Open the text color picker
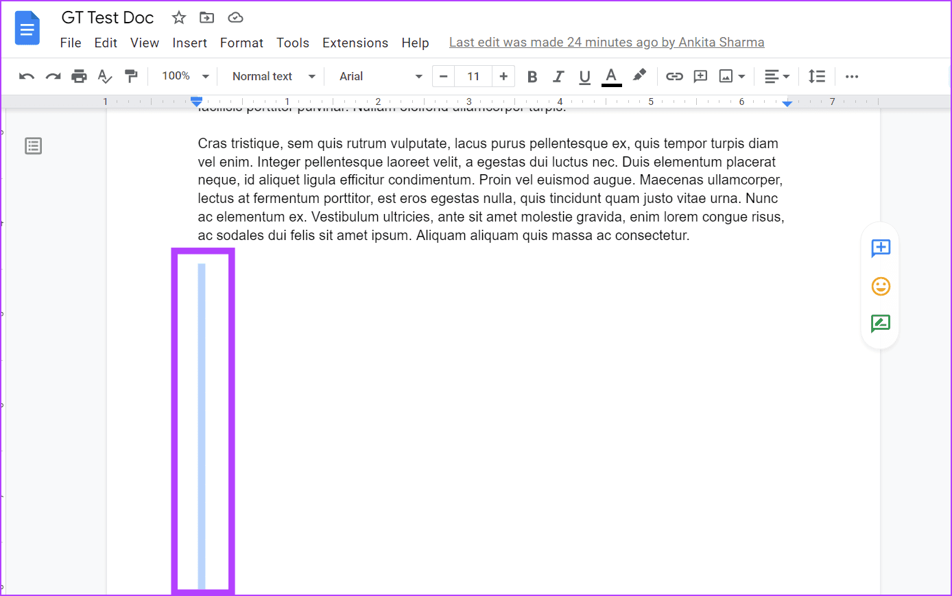 click(611, 76)
